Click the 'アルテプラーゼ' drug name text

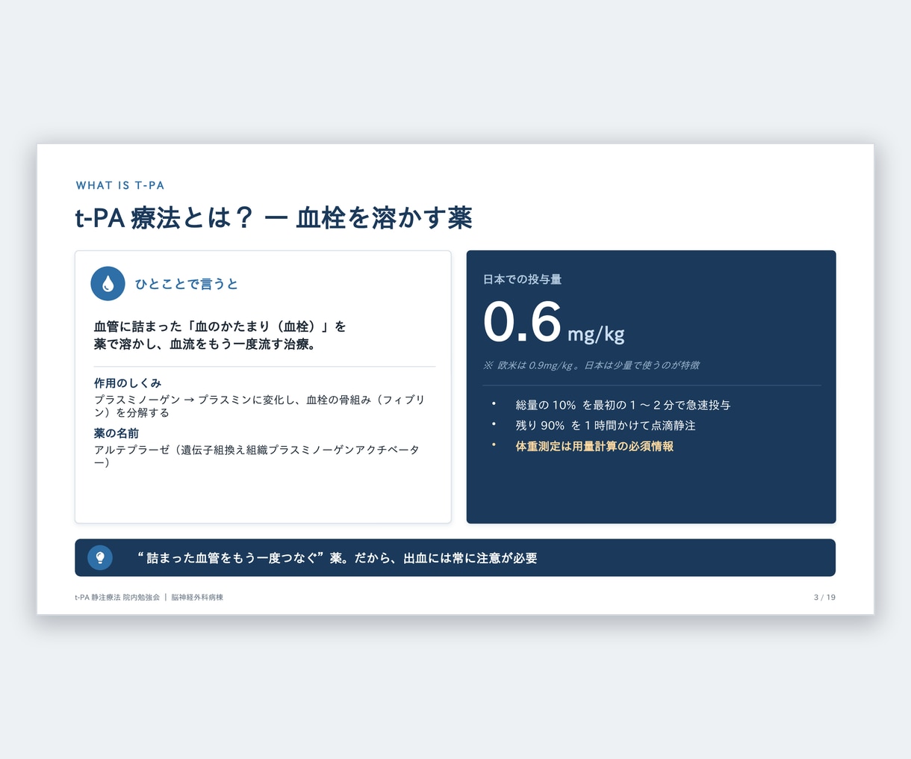[132, 450]
